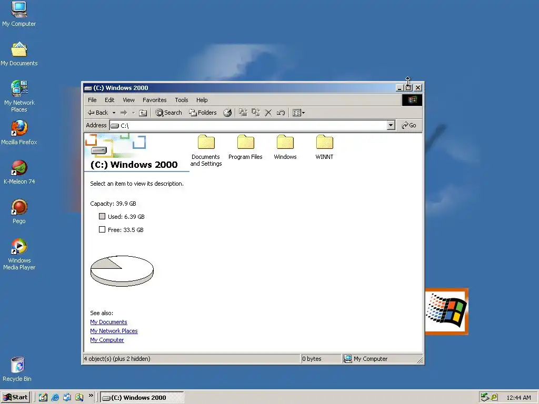Click the window resize grip corner
Image resolution: width=539 pixels, height=404 pixels.
[420, 360]
